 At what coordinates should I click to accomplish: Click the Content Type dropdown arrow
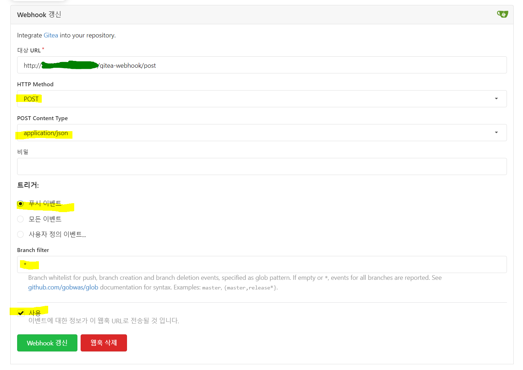[496, 133]
